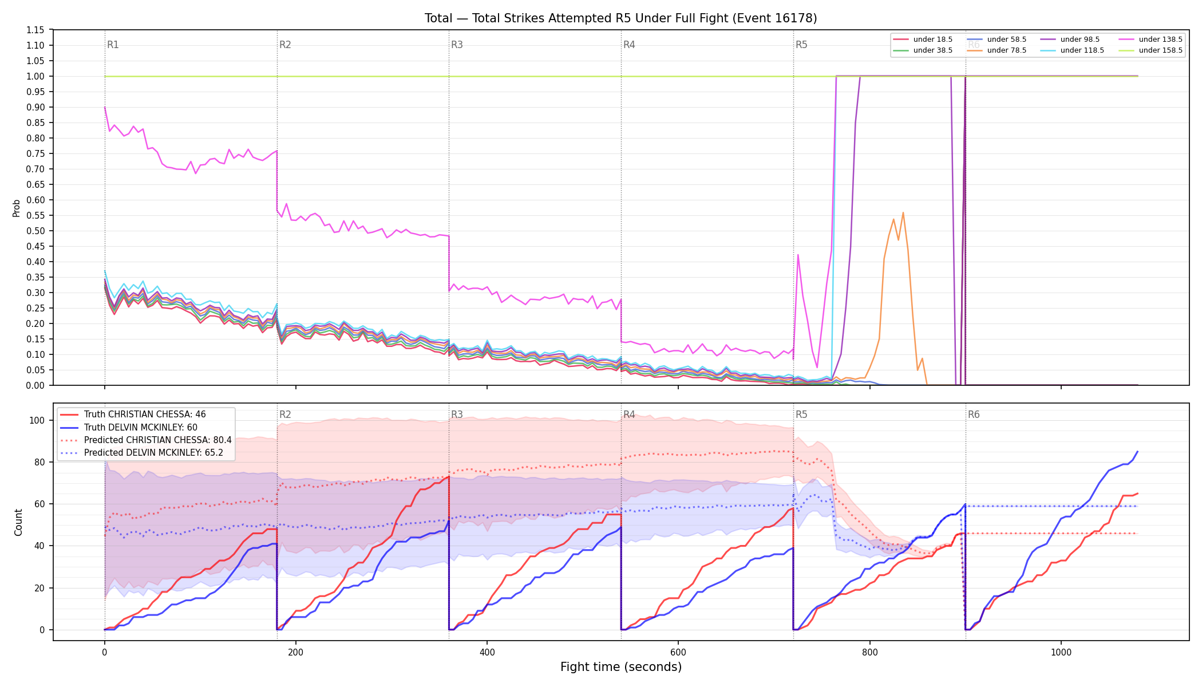Click the R4 round marker in top chart
1202x687 pixels.
point(629,45)
